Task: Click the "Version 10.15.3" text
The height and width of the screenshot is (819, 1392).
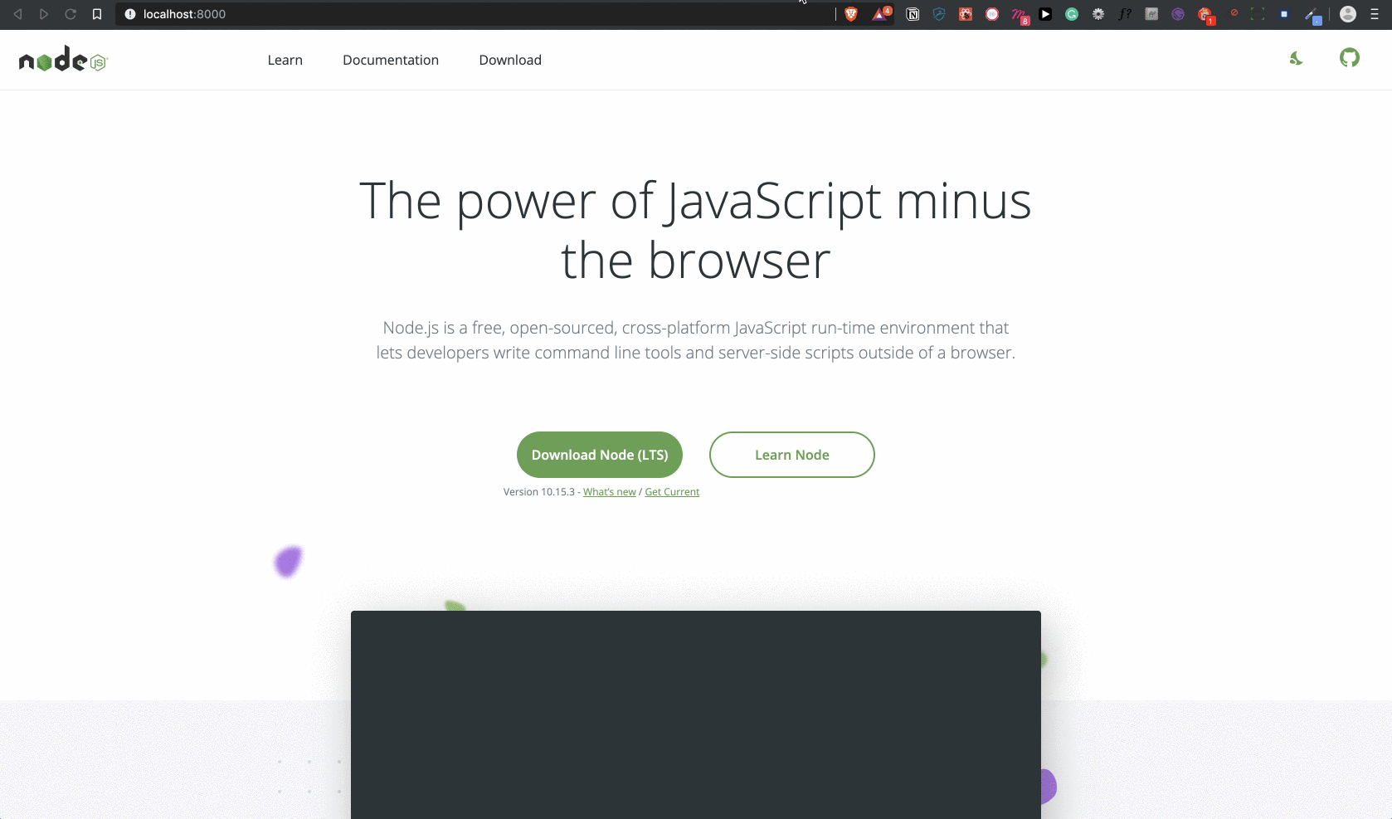Action: 539,492
